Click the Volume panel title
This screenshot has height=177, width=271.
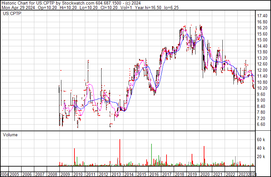10,135
